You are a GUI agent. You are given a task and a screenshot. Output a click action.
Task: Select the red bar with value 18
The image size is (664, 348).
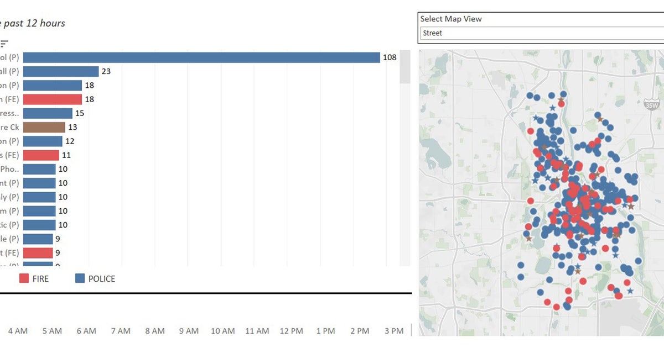tap(53, 99)
